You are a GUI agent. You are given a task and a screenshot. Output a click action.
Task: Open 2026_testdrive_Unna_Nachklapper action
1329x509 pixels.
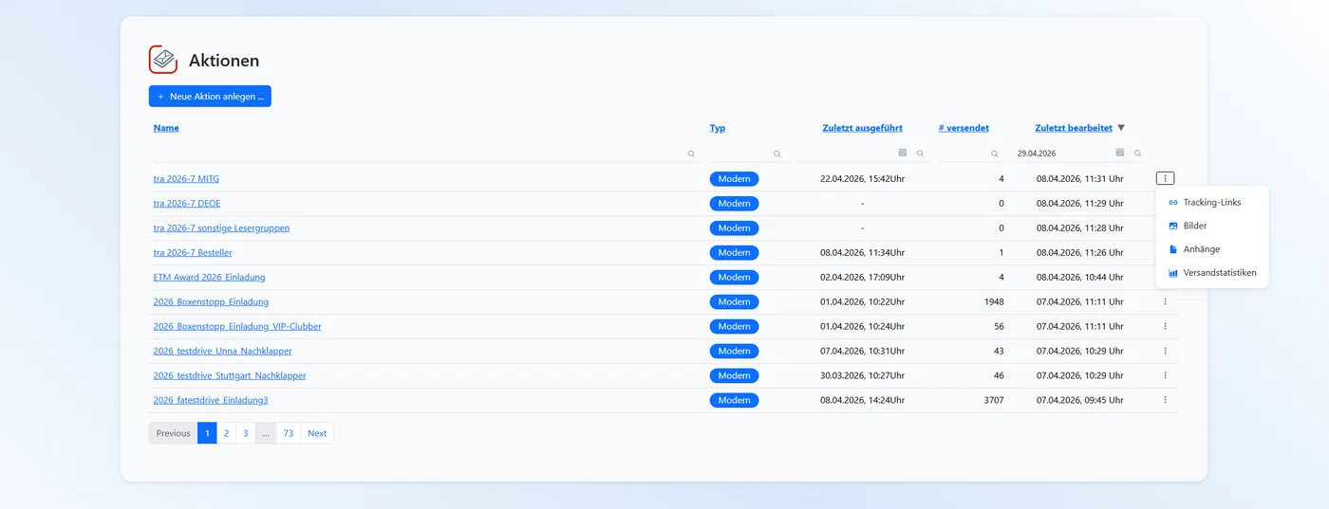pos(223,351)
